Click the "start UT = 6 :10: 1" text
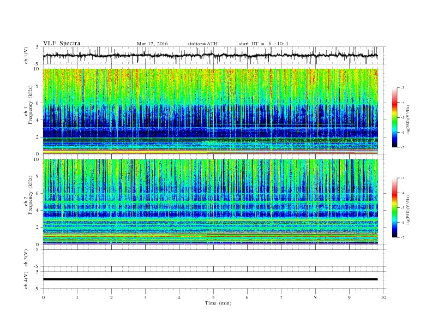Image resolution: width=432 pixels, height=334 pixels. [x=263, y=44]
